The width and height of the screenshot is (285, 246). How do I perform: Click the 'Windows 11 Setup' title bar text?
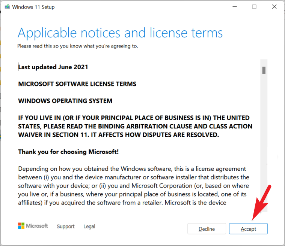point(33,7)
